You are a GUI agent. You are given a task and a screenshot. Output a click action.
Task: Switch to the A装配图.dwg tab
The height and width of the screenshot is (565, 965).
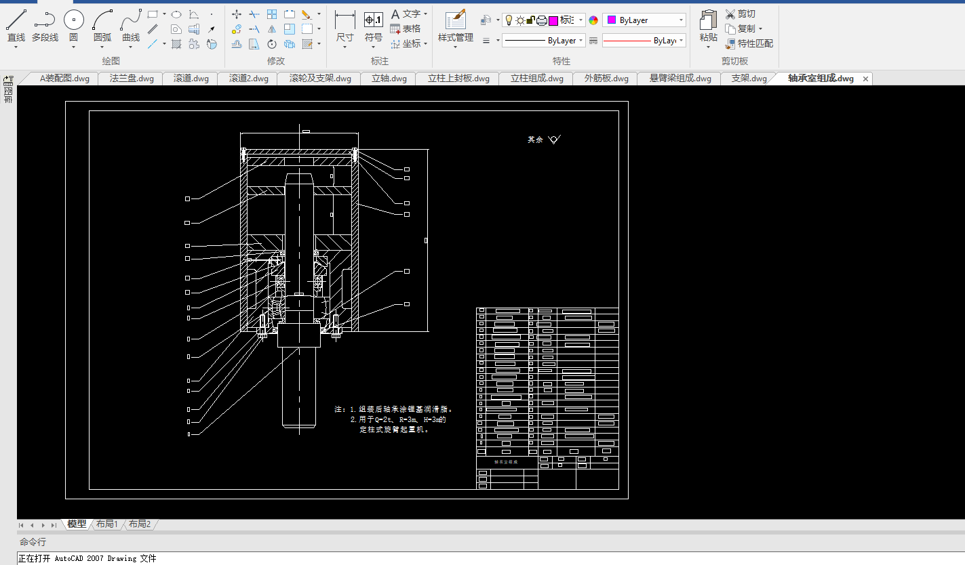point(64,79)
